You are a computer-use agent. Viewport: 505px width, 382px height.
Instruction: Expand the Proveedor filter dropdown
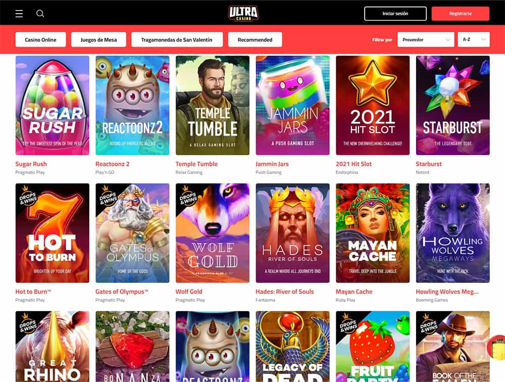pyautogui.click(x=426, y=39)
